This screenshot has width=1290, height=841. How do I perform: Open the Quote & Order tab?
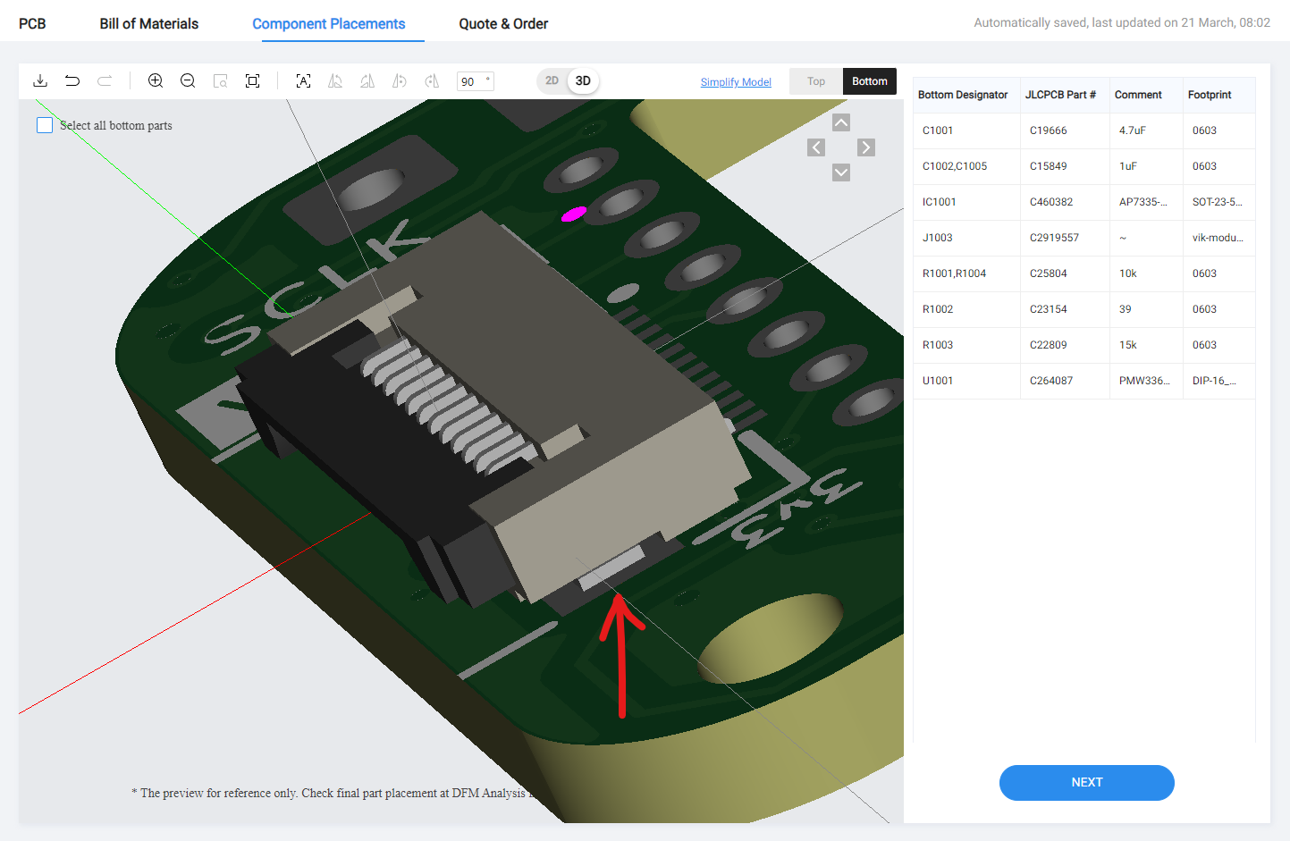[503, 24]
